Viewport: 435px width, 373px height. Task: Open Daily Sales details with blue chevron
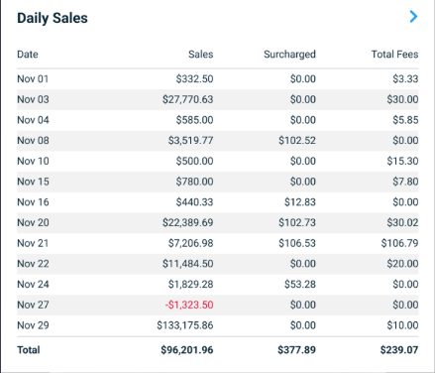point(413,17)
